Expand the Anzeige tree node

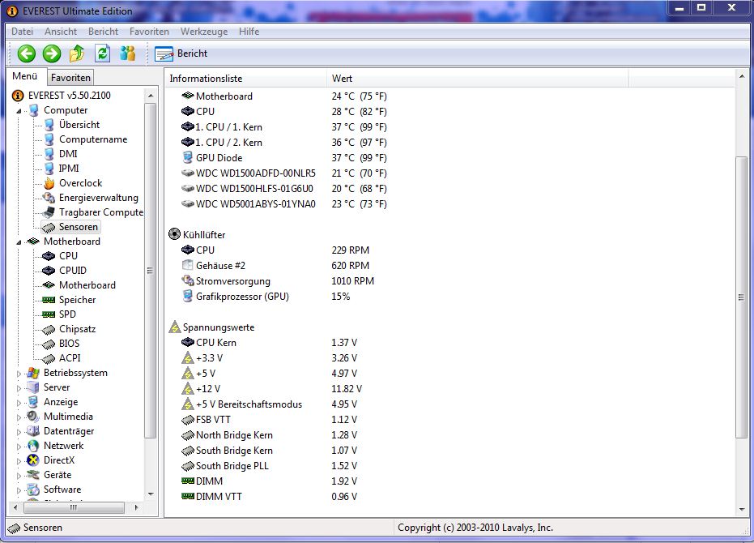tap(19, 403)
